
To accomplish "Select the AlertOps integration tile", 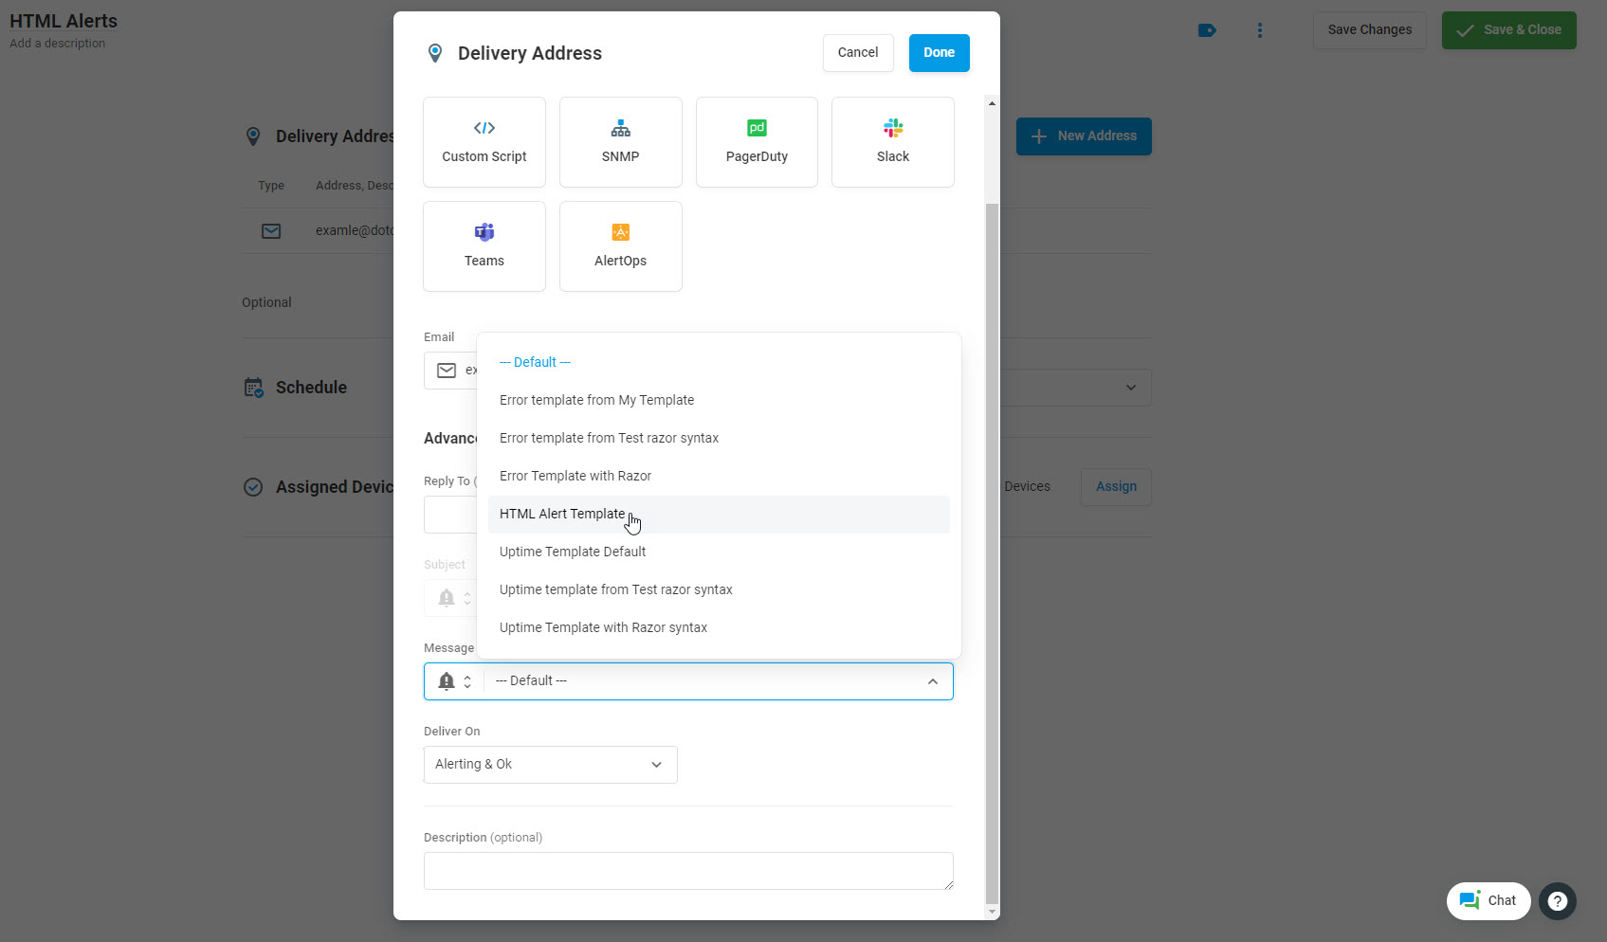I will pos(620,246).
